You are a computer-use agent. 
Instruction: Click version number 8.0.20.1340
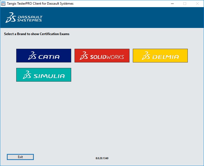(x=102, y=158)
